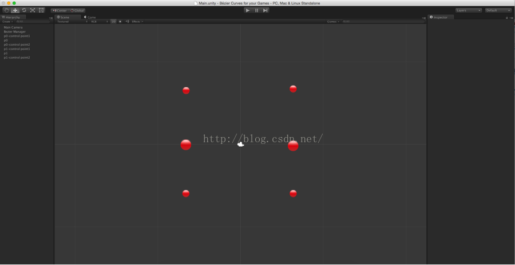Open the Gizmos dropdown

(x=333, y=22)
